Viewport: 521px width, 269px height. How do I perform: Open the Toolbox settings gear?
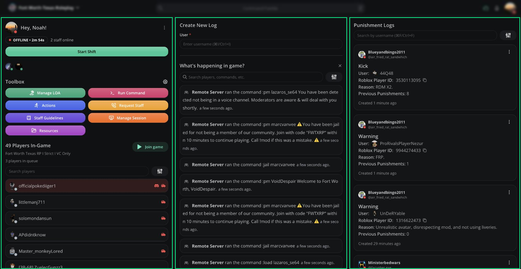coord(165,82)
